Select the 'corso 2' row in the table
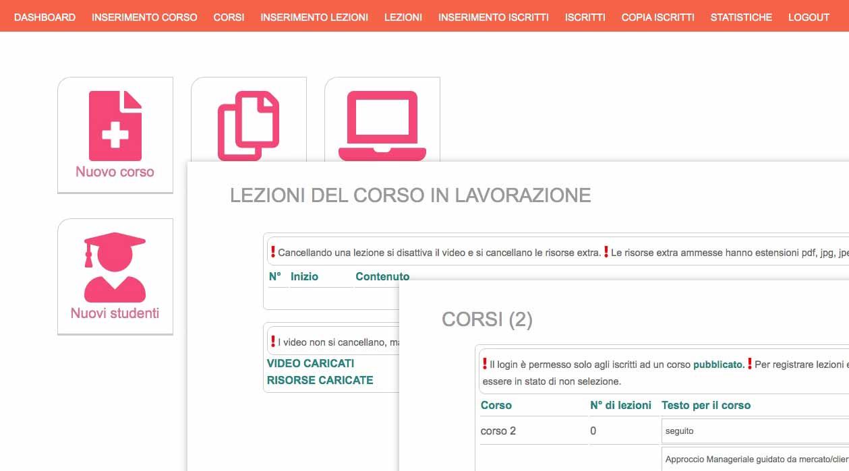 click(x=499, y=431)
